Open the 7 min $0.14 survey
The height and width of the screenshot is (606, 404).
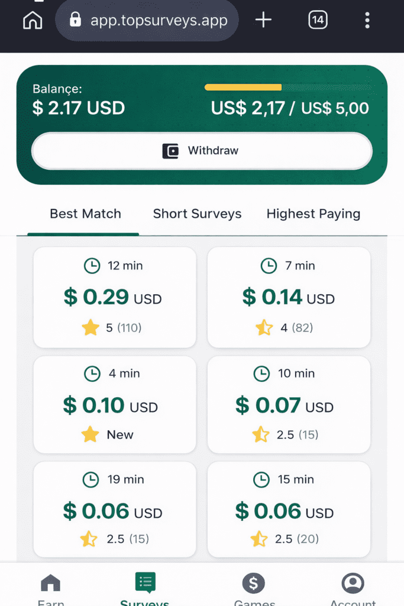pyautogui.click(x=289, y=297)
